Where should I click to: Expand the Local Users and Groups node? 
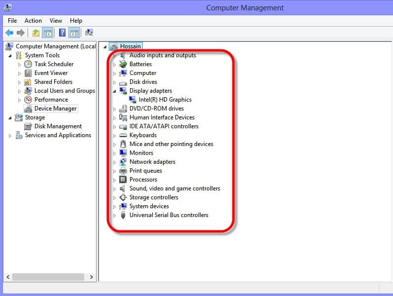[19, 91]
